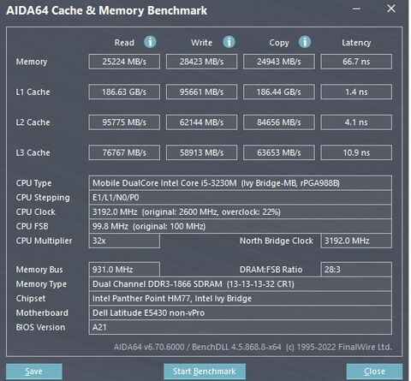Select L3 Cache copy 63653 MB/s
The image size is (411, 381).
(279, 152)
